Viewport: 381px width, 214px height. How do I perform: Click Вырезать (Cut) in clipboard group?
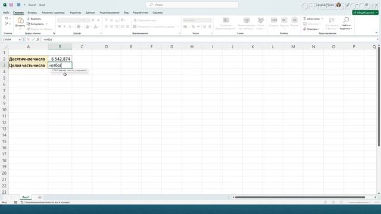click(x=34, y=18)
